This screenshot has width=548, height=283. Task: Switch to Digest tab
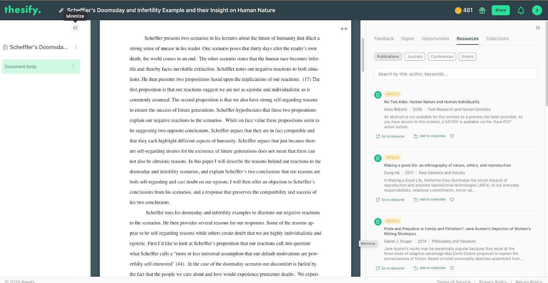coord(408,39)
